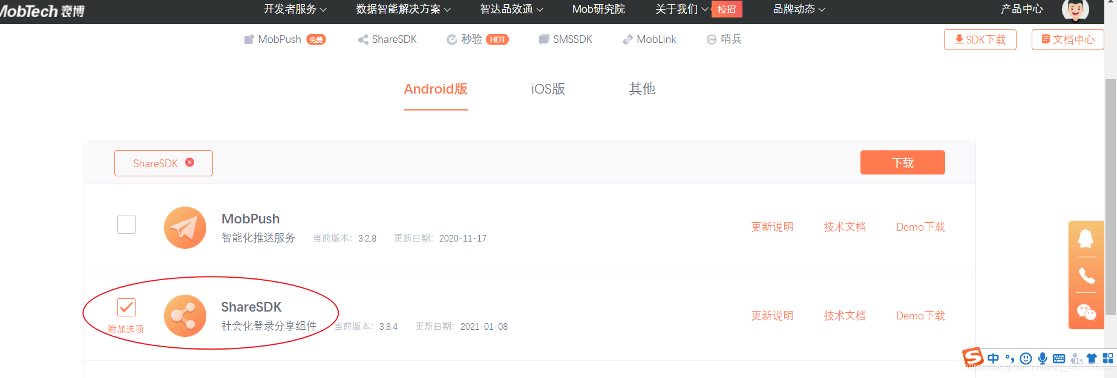This screenshot has width=1117, height=378.
Task: Go to SMSSDK in the product subnav
Action: [x=565, y=39]
